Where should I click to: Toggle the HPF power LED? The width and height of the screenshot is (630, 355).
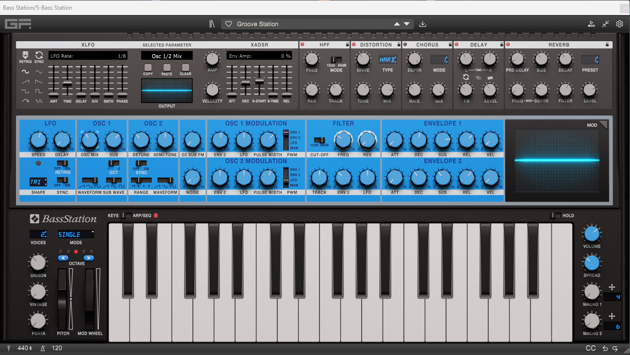303,45
